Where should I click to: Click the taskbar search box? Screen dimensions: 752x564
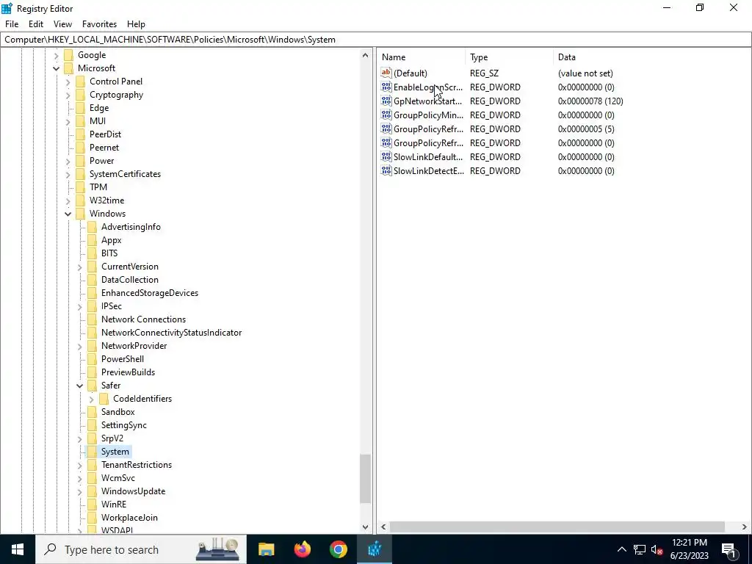[141, 549]
